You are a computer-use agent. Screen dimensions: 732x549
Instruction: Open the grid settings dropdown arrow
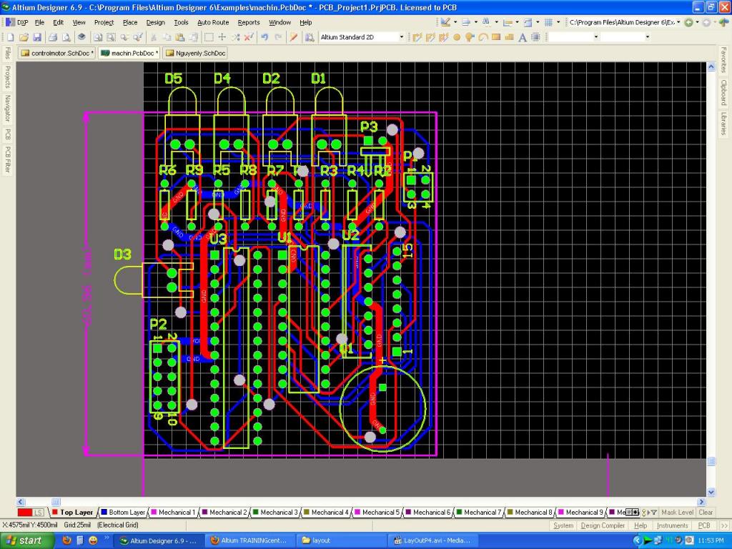(558, 22)
